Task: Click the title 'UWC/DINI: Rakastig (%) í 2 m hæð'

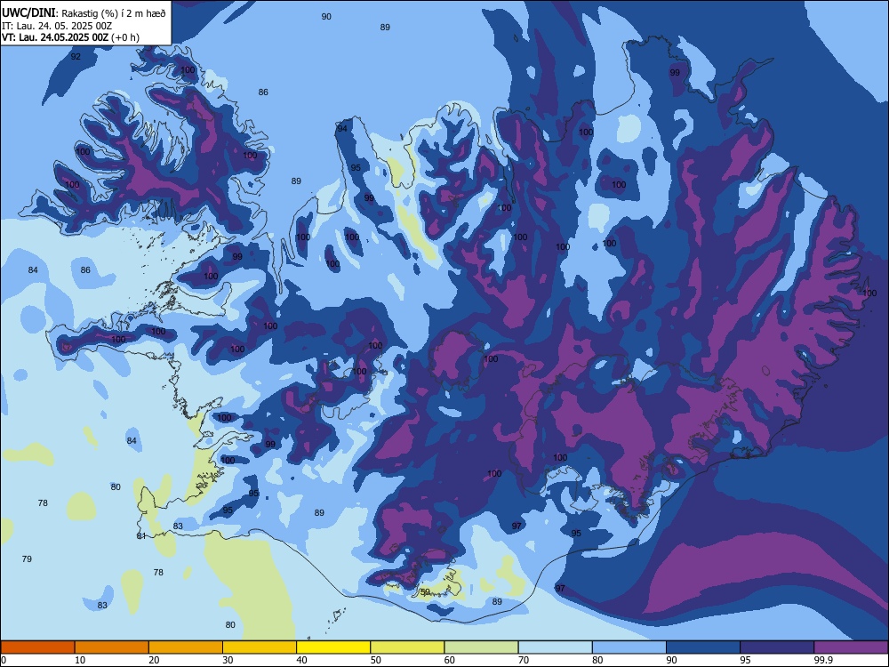Action: coord(84,13)
